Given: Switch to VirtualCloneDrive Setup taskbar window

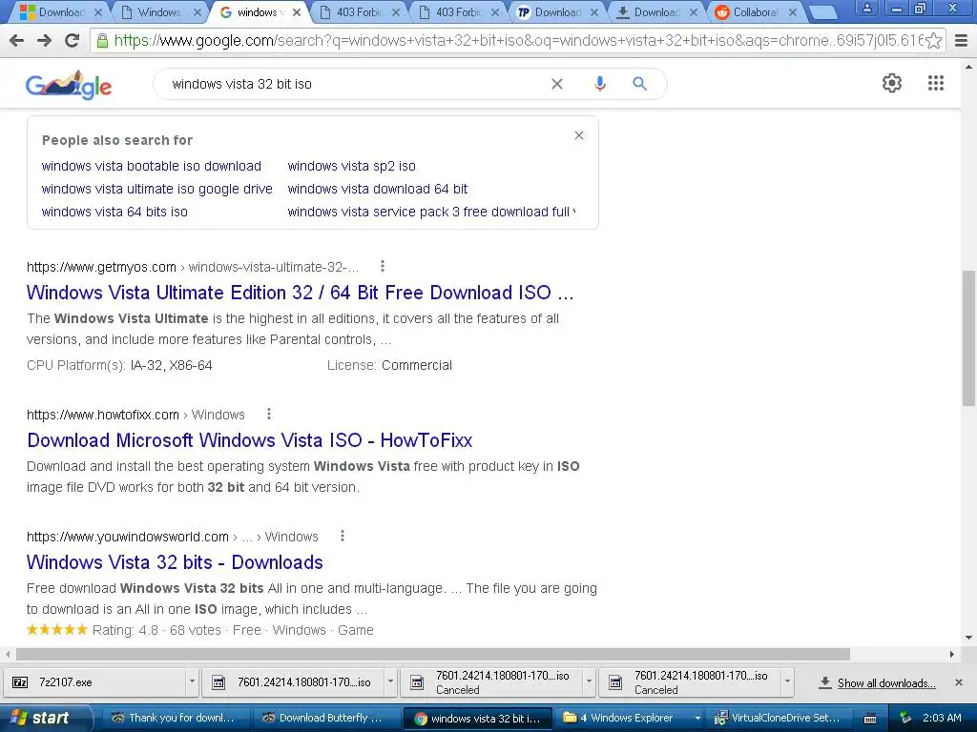Looking at the screenshot, I should tap(779, 718).
